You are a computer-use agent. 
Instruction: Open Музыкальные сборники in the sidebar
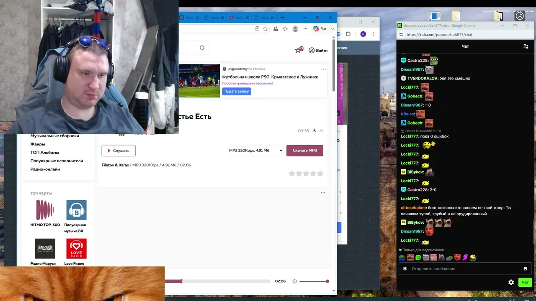click(x=55, y=136)
